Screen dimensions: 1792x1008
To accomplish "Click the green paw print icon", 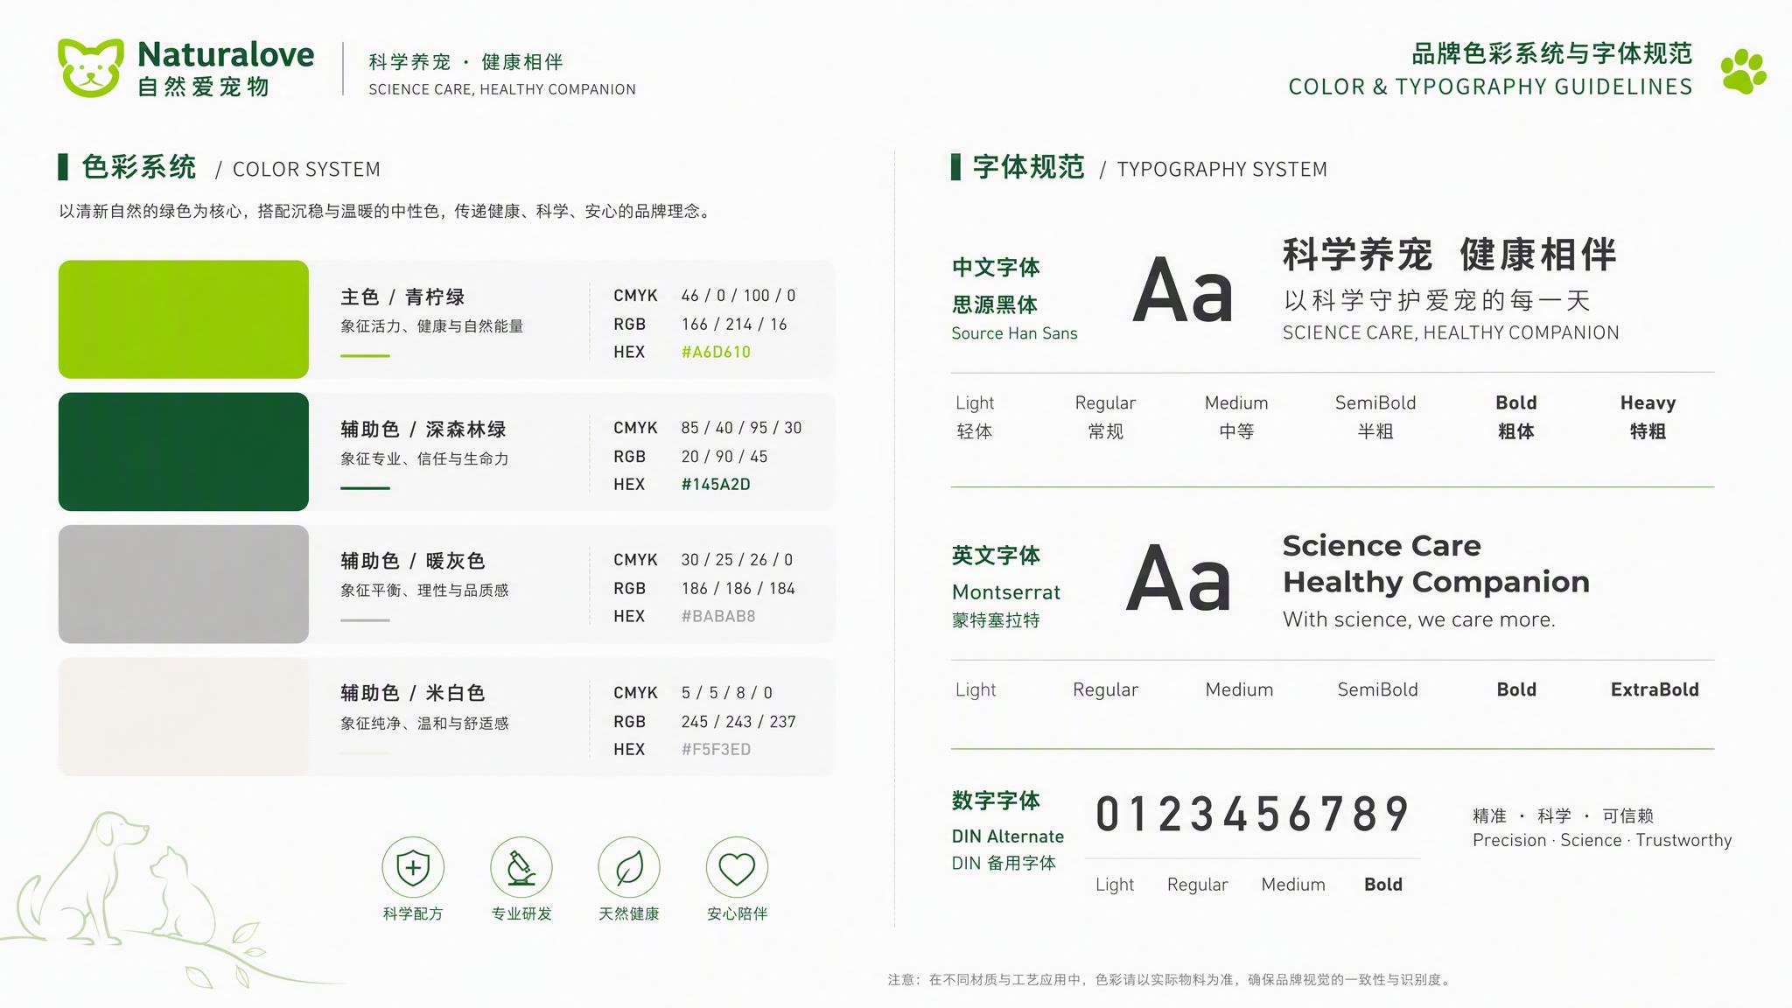I will tap(1743, 71).
